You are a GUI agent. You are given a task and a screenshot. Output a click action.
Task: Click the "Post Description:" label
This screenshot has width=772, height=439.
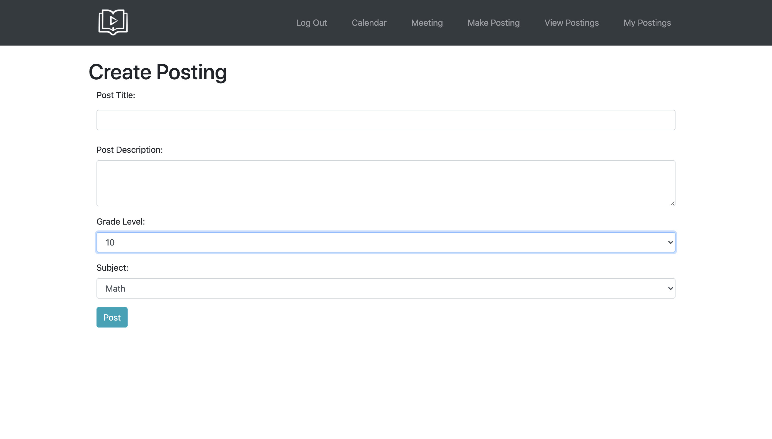pyautogui.click(x=129, y=150)
